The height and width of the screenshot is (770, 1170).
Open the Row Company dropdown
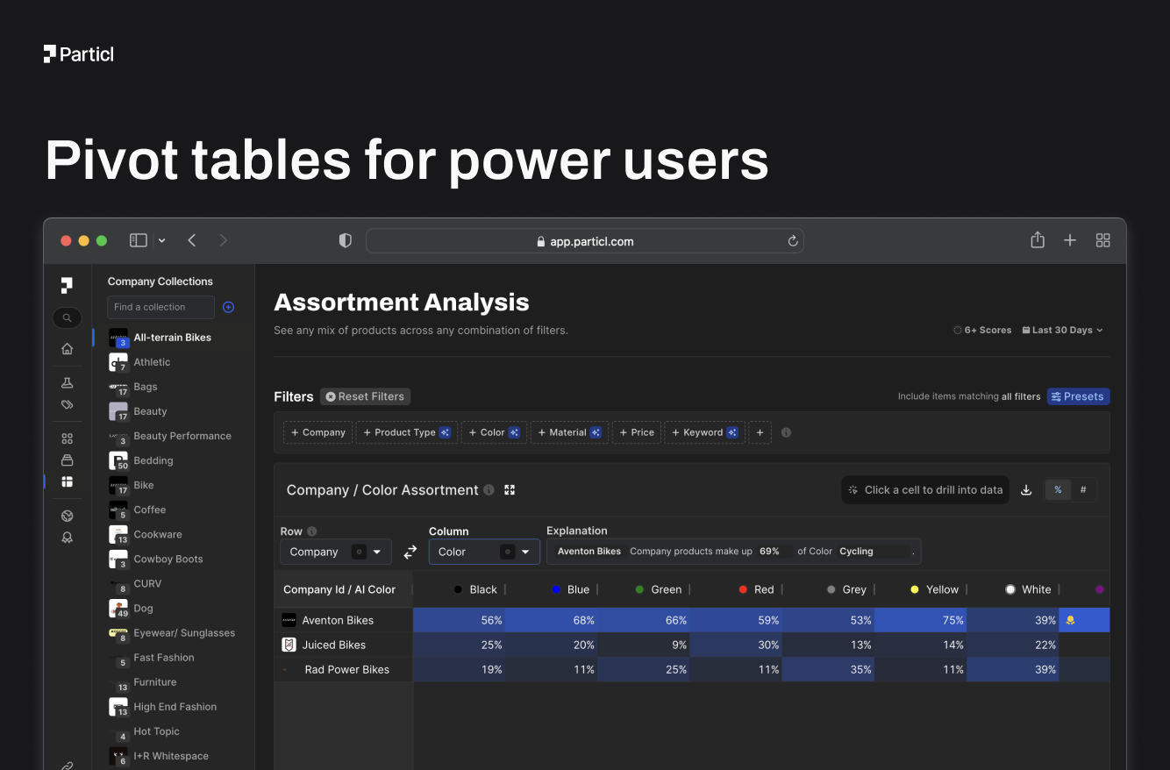[x=336, y=552]
